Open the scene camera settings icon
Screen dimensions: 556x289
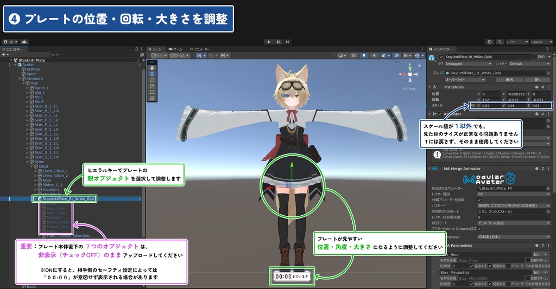407,55
